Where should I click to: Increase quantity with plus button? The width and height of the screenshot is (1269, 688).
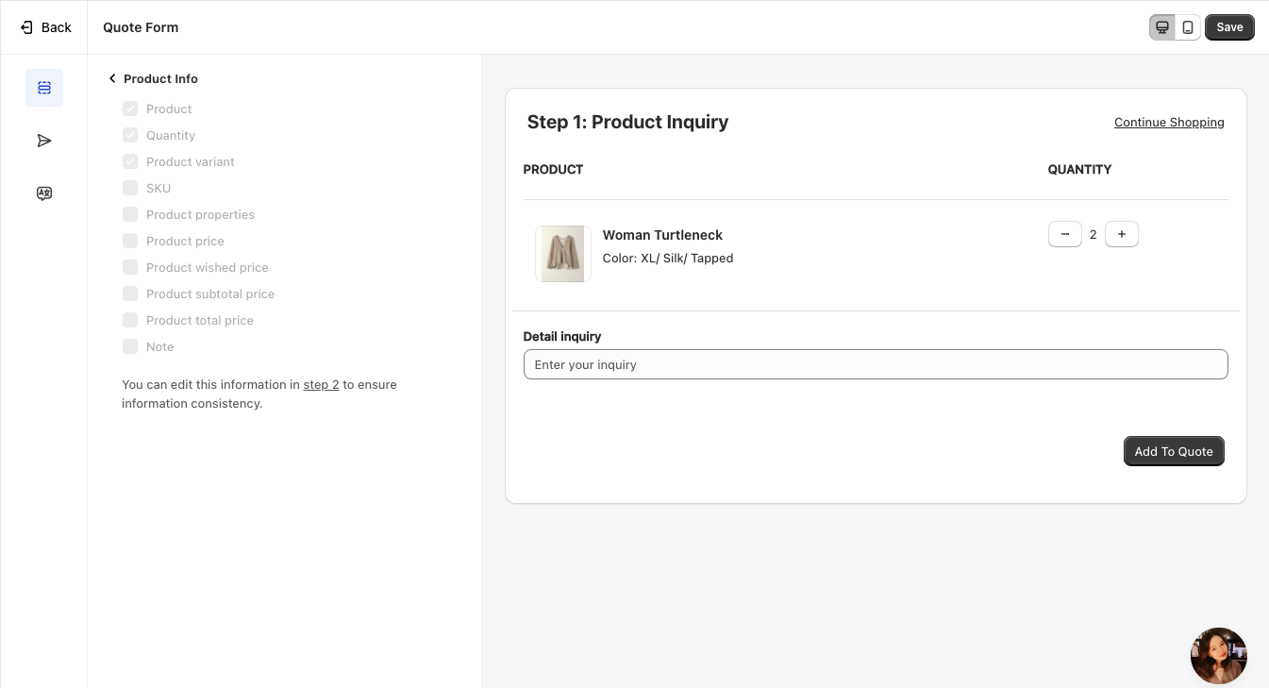tap(1121, 234)
